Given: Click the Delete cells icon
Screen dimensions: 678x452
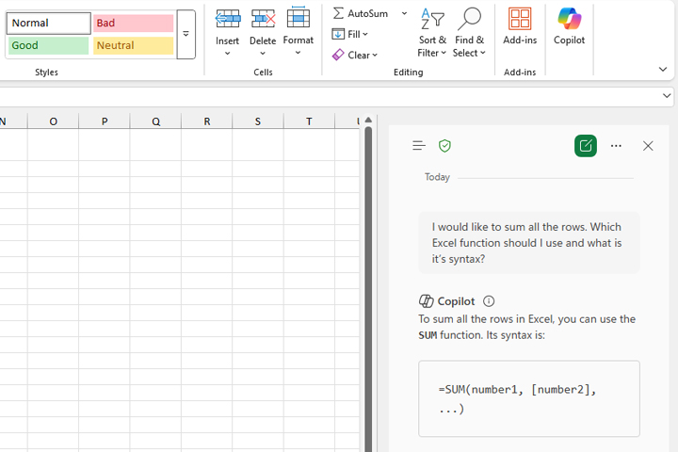Looking at the screenshot, I should pyautogui.click(x=263, y=19).
